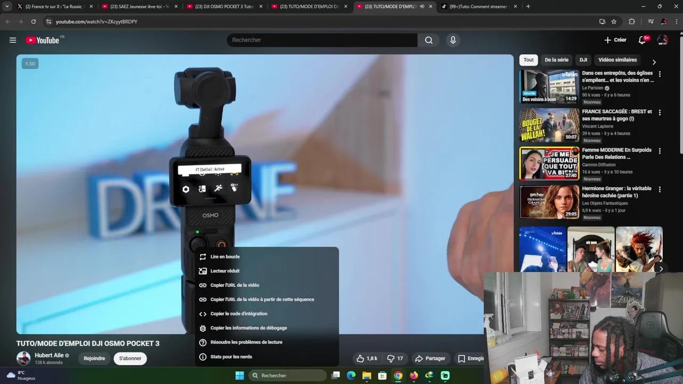Image resolution: width=683 pixels, height=384 pixels.
Task: Expand filter chips with right chevron
Action: click(654, 62)
